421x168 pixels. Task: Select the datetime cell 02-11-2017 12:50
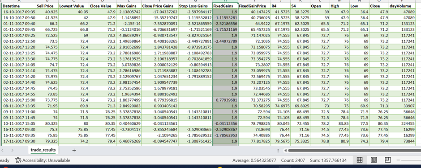pos(19,41)
